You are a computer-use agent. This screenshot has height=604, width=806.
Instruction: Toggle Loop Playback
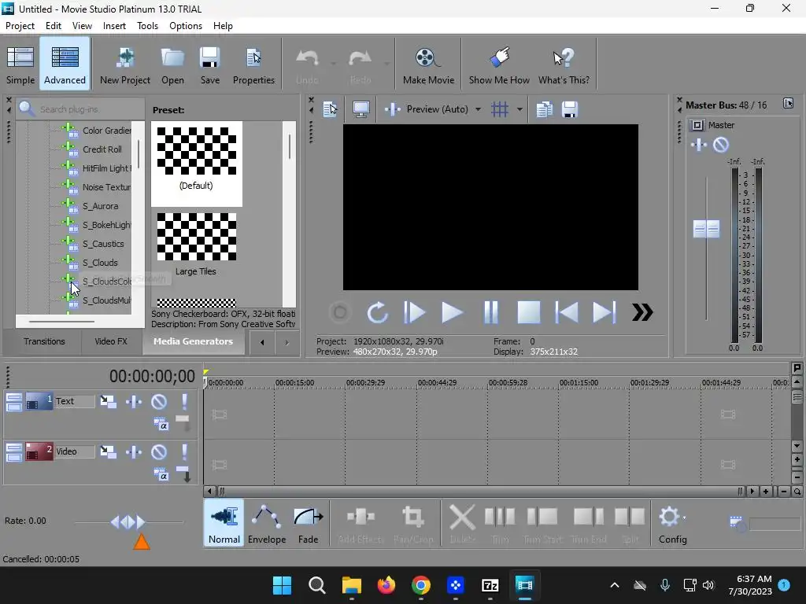tap(377, 312)
